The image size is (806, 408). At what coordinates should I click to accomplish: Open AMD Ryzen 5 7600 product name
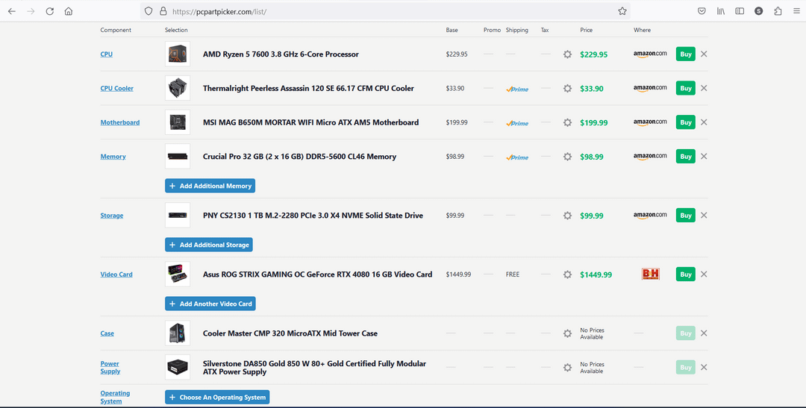point(281,54)
